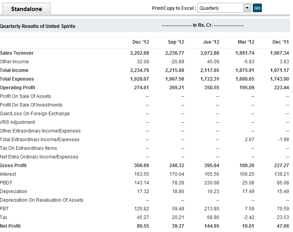Image resolution: width=293 pixels, height=232 pixels.
Task: Click PBDT value 143.14
Action: 142,183
